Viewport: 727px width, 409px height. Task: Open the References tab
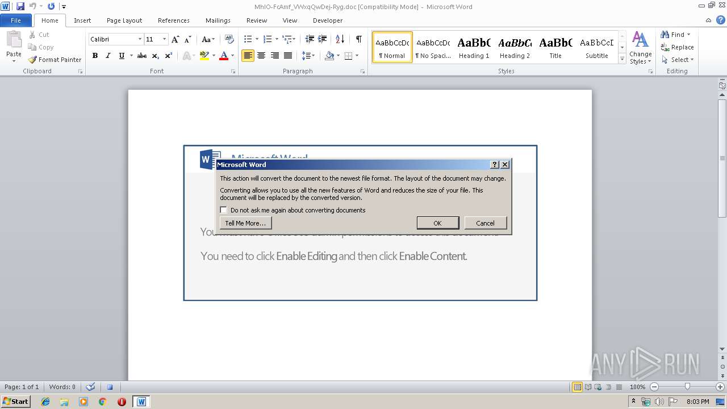point(174,20)
